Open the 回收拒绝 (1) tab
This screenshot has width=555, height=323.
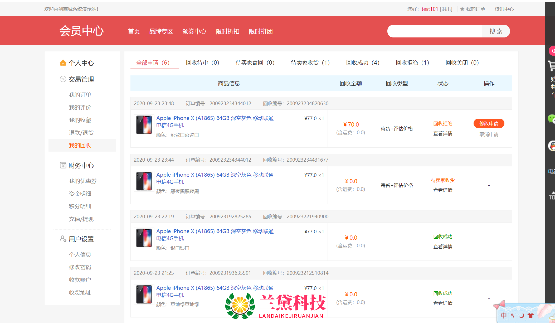(x=412, y=62)
